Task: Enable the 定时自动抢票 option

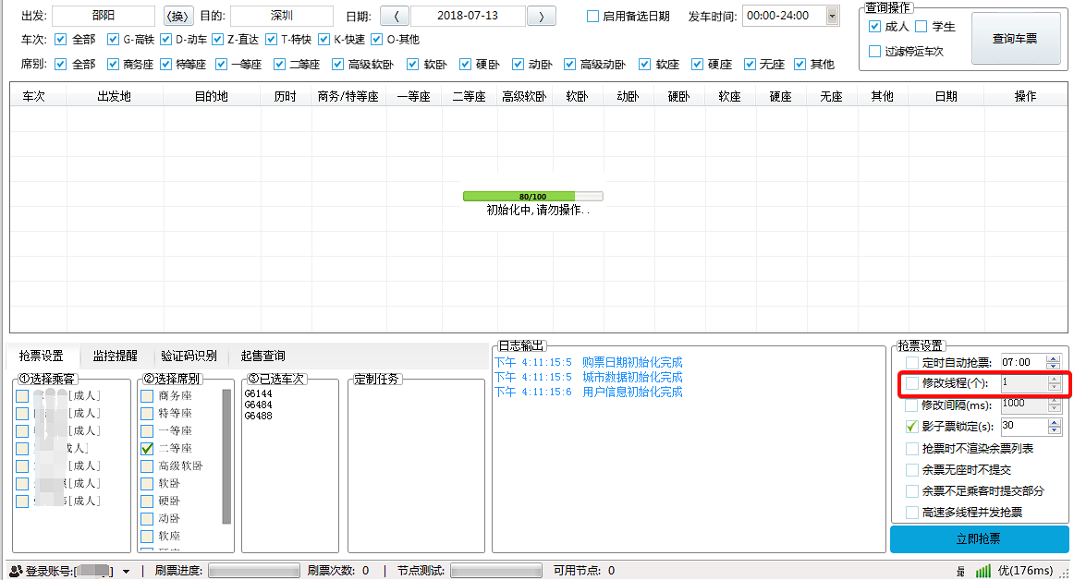Action: point(911,362)
